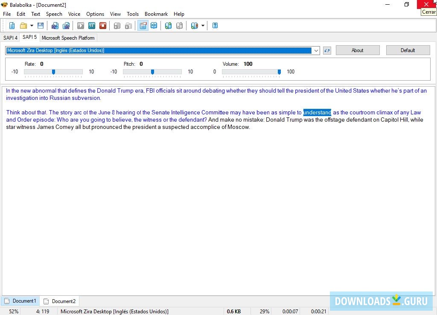Pause speech with the Pause button
Image resolution: width=437 pixels, height=315 pixels.
tap(92, 26)
